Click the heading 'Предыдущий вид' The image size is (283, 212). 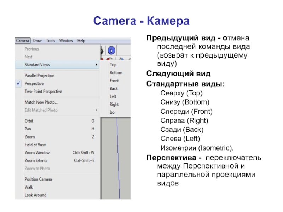click(x=181, y=38)
